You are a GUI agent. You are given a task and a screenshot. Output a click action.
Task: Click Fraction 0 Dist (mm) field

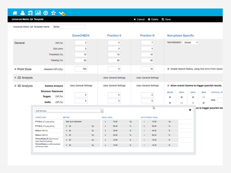point(114,49)
